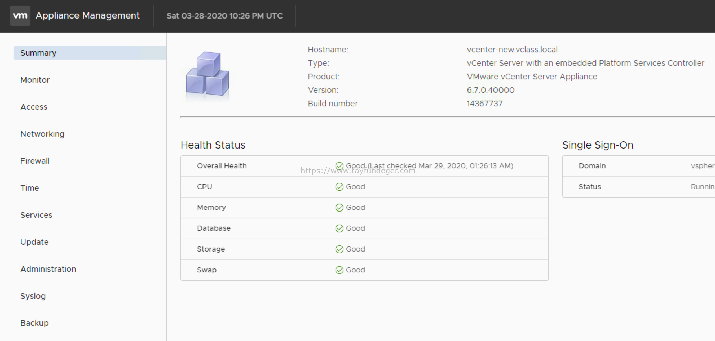Click the Database row label
The width and height of the screenshot is (715, 341).
click(214, 228)
